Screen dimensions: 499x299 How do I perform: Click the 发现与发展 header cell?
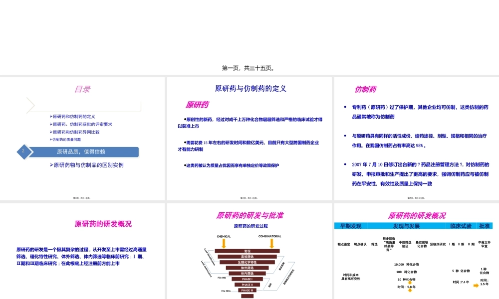[x=407, y=226]
